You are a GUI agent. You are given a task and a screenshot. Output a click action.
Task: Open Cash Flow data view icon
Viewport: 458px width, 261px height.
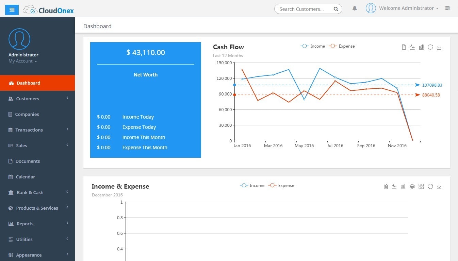pos(404,47)
